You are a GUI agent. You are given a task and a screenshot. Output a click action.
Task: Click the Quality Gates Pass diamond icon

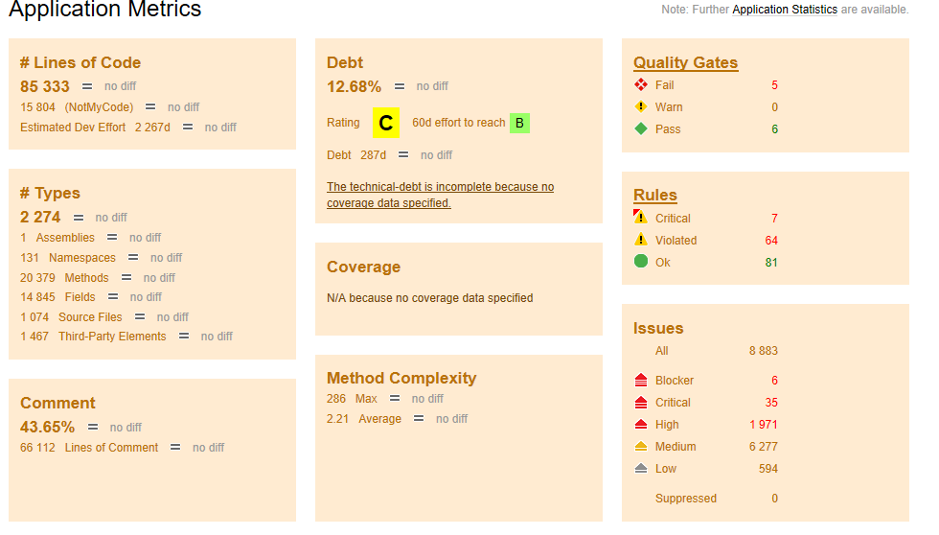[x=641, y=128]
